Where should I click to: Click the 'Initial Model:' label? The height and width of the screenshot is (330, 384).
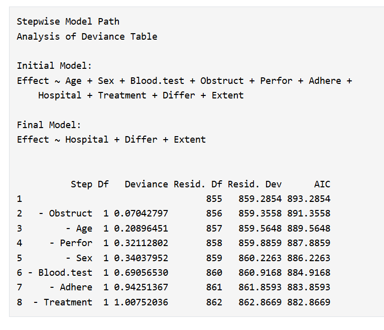[x=54, y=66]
